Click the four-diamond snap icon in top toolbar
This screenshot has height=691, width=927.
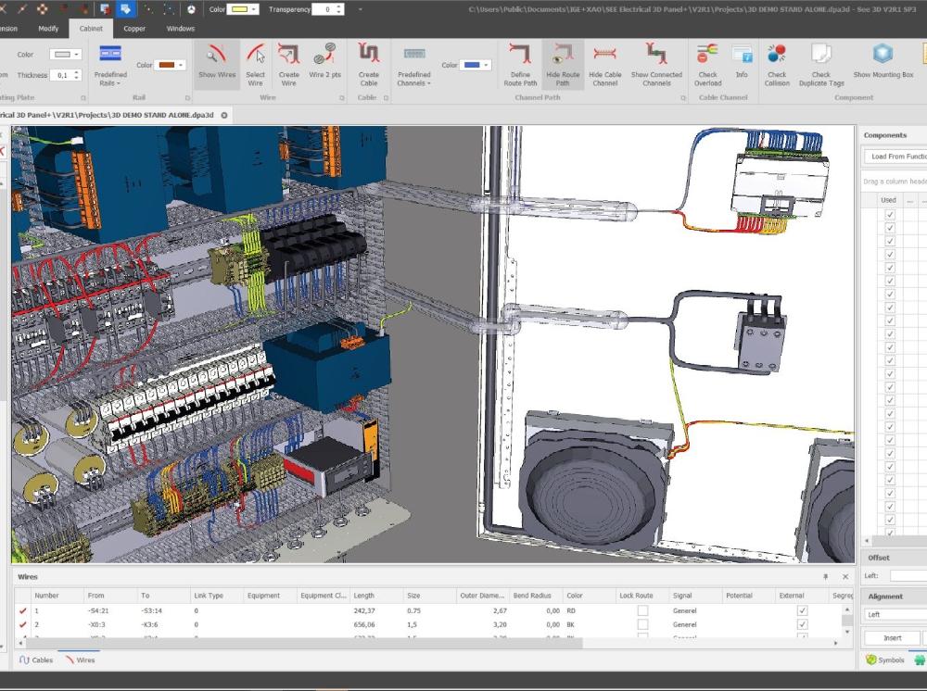coord(43,9)
